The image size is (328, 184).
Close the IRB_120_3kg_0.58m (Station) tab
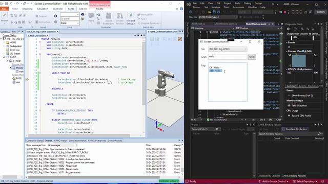click(57, 32)
